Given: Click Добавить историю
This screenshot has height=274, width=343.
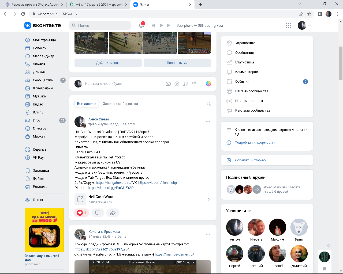Looking at the screenshot, I should click(x=250, y=160).
